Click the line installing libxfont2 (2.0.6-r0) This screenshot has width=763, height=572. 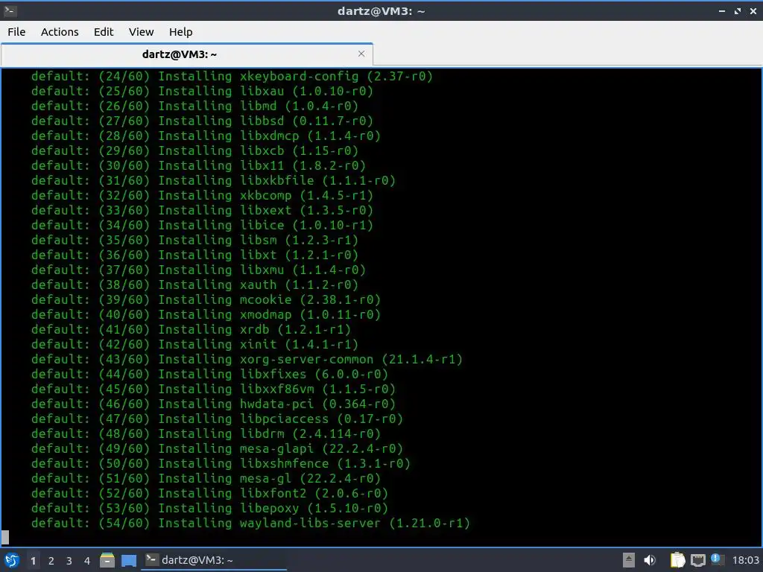coord(209,493)
